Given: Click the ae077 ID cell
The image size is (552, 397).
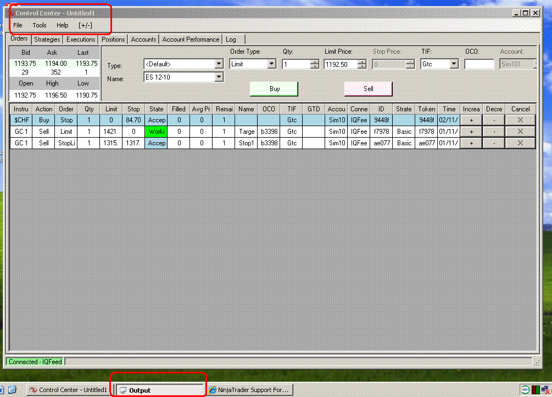Looking at the screenshot, I should [x=381, y=143].
